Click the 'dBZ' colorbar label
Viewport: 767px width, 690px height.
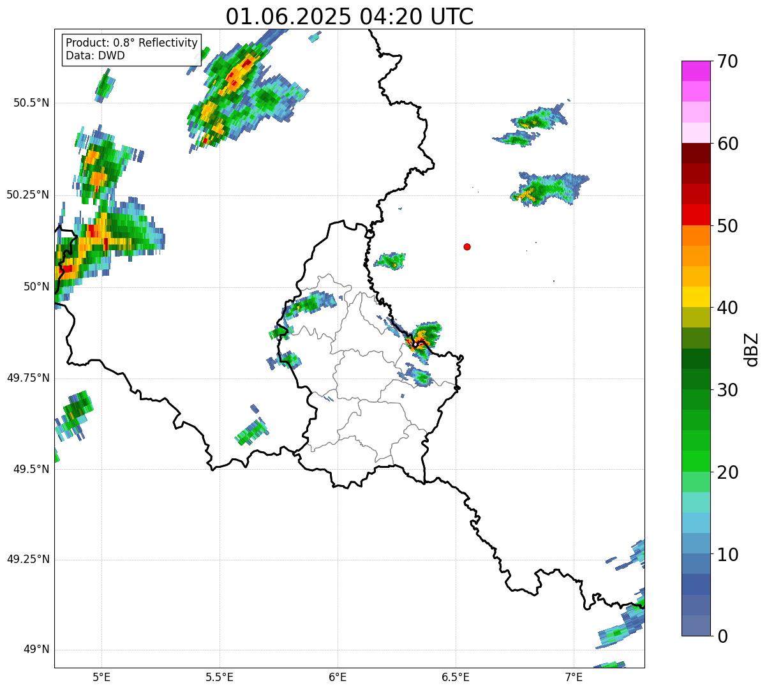(x=752, y=349)
